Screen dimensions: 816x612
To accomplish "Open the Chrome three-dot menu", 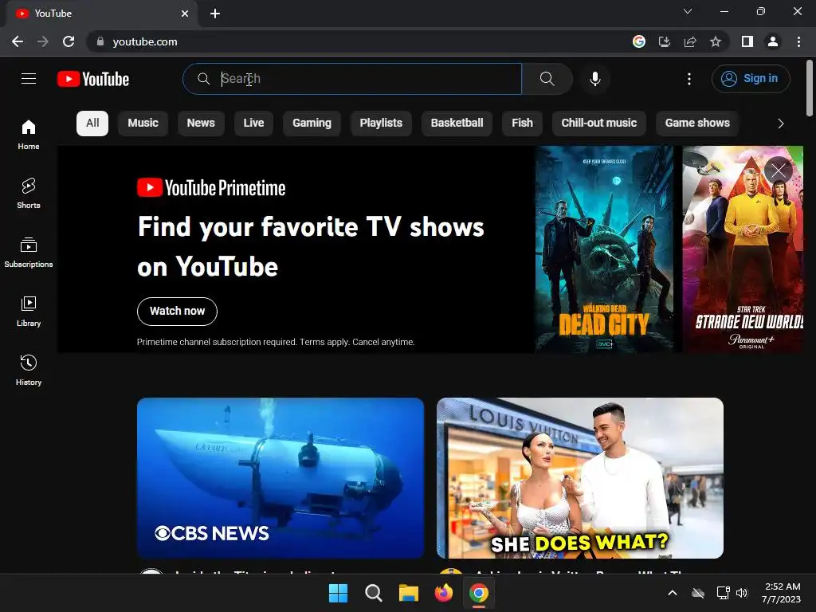I will pos(798,41).
